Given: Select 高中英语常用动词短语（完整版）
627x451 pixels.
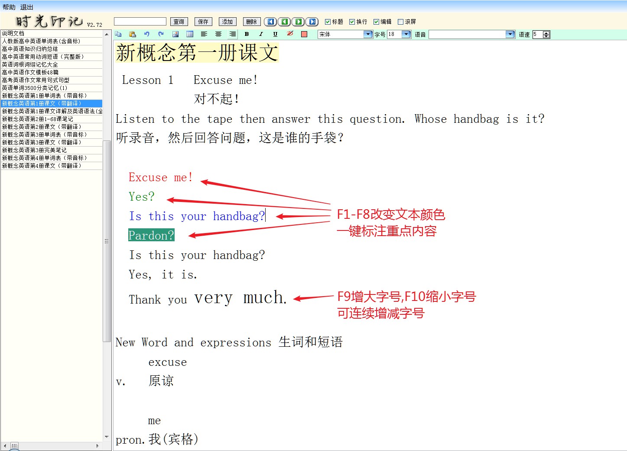Looking at the screenshot, I should coord(52,57).
